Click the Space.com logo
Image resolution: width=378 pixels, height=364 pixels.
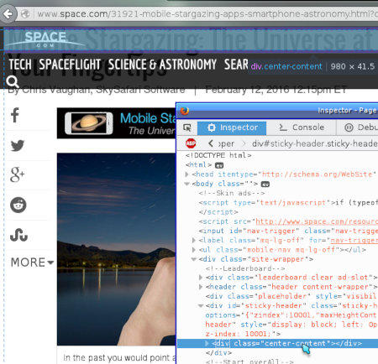click(45, 39)
